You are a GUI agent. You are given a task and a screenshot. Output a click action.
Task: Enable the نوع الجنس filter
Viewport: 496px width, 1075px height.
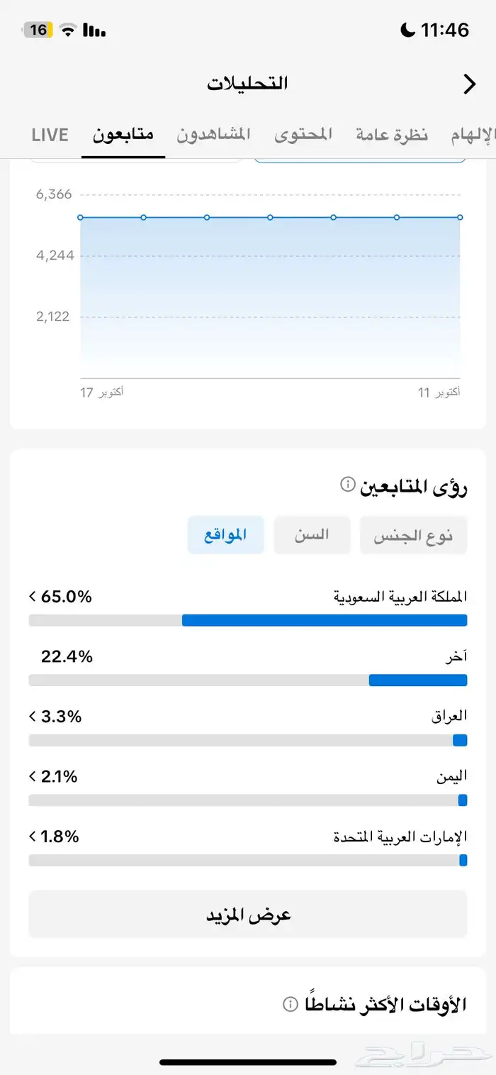(413, 535)
